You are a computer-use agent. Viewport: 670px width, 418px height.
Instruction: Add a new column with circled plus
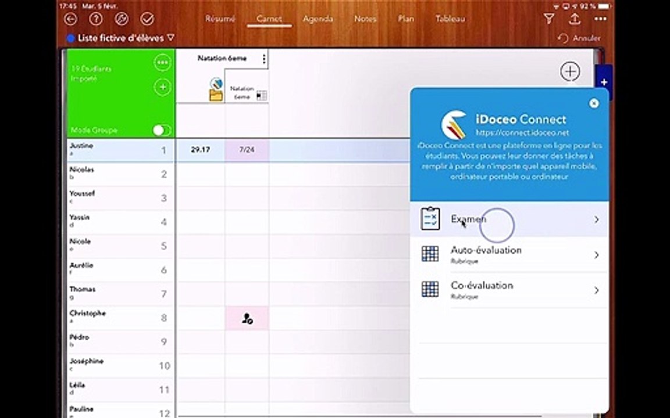570,71
